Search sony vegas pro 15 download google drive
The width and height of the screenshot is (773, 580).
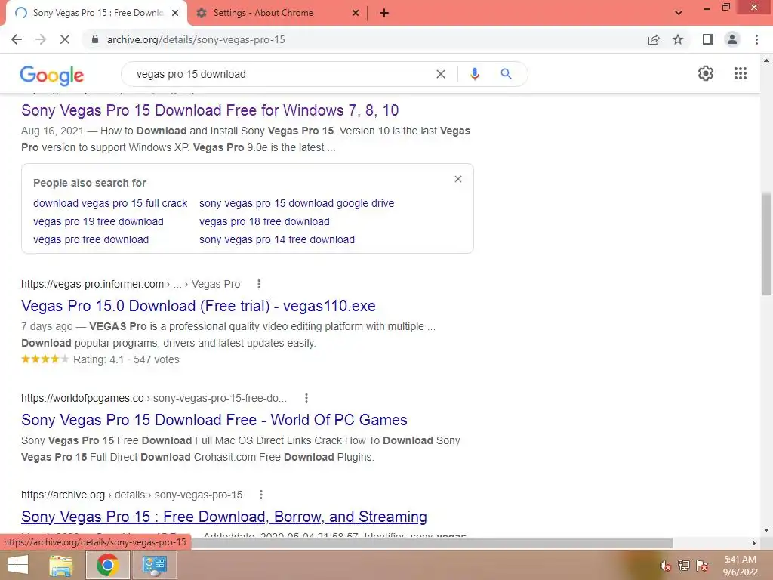(x=297, y=203)
